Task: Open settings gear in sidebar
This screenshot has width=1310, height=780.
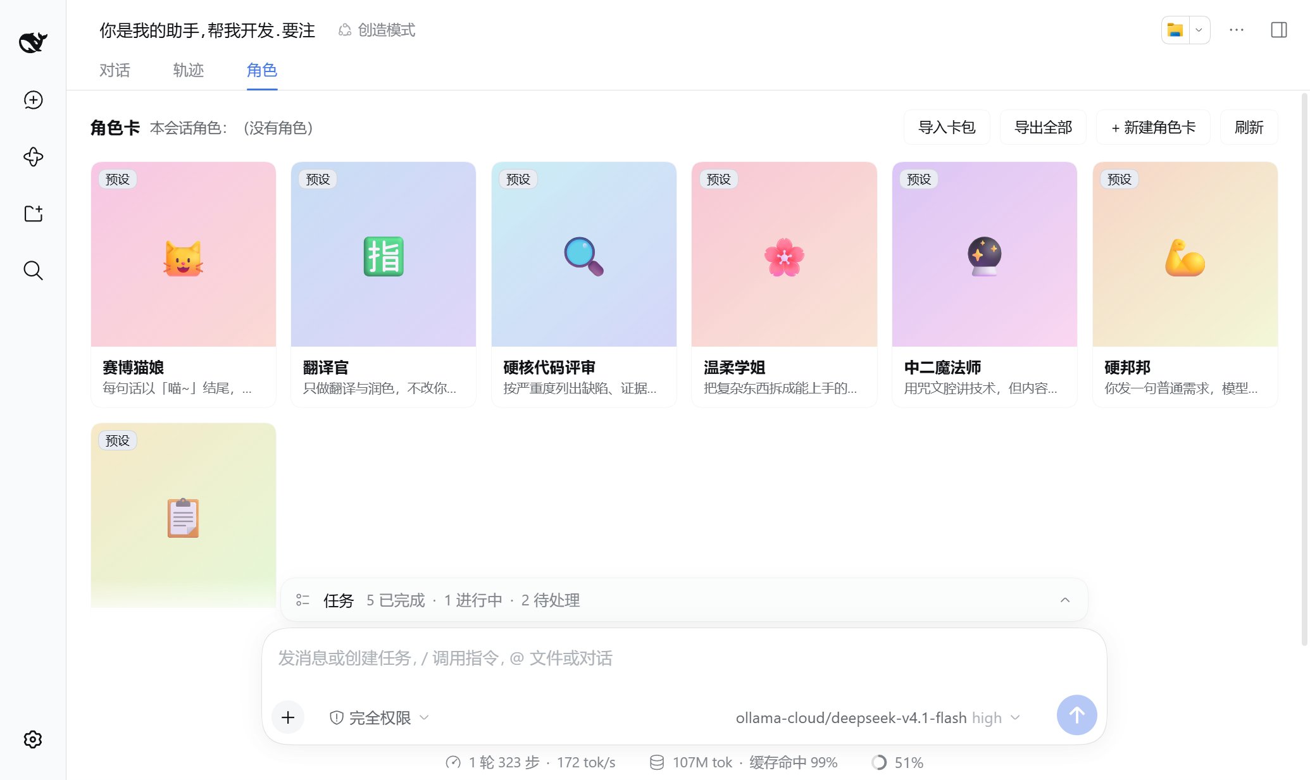Action: [33, 740]
